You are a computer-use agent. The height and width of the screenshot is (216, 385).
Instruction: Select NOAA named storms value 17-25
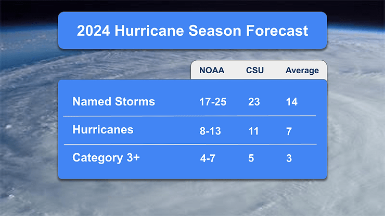coord(212,102)
